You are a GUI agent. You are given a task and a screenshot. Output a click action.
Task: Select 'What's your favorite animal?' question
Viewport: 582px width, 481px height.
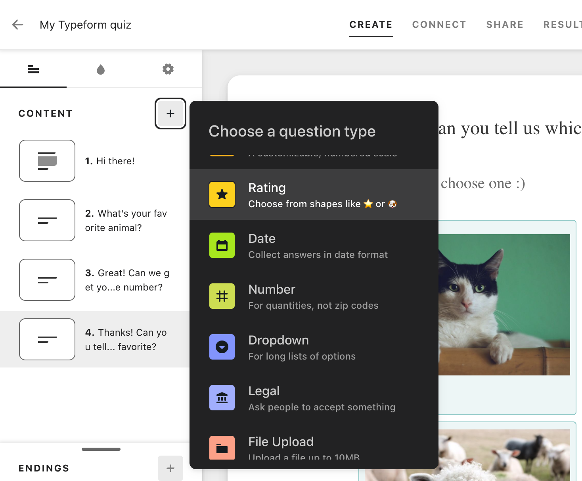click(126, 221)
